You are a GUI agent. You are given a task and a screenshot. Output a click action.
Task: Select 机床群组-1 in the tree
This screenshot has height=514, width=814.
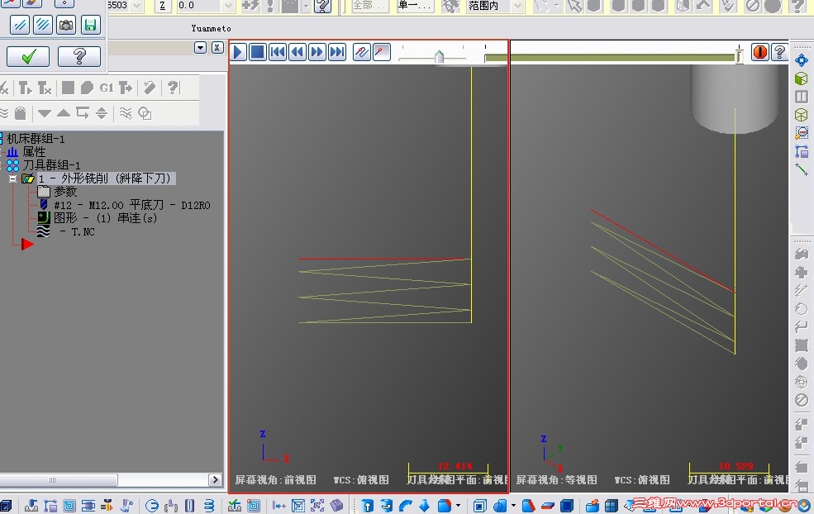click(36, 139)
